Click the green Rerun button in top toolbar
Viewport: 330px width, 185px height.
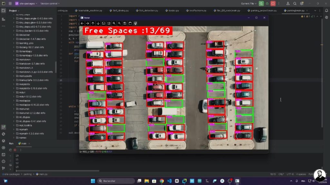(x=261, y=4)
